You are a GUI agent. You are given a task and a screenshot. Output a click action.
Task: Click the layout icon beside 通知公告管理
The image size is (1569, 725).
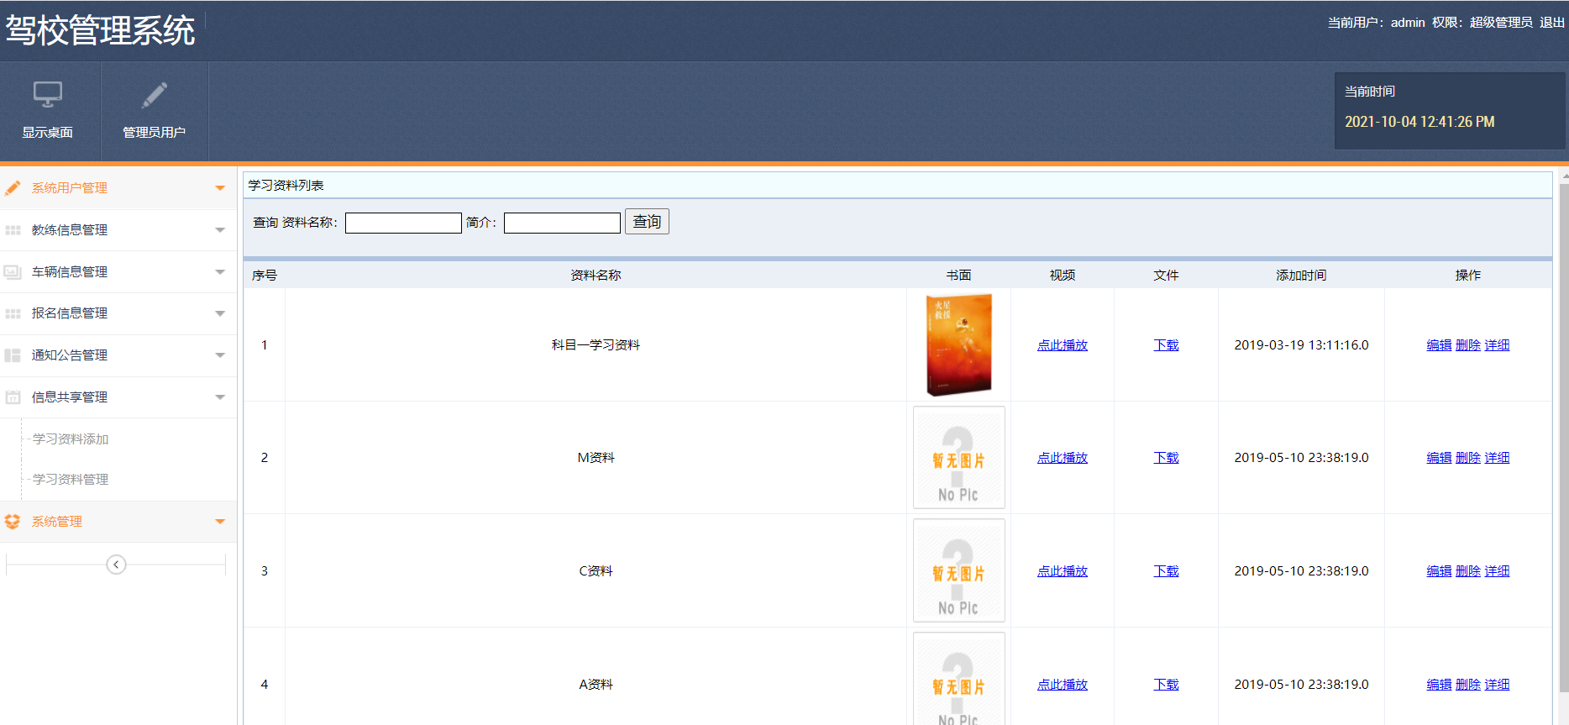pyautogui.click(x=13, y=355)
